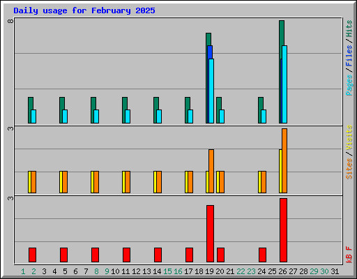Click the green hits bar for day 2
The image size is (357, 279).
point(31,103)
